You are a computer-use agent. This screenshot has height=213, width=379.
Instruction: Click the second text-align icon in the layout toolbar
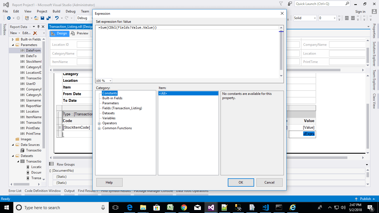coord(353,18)
